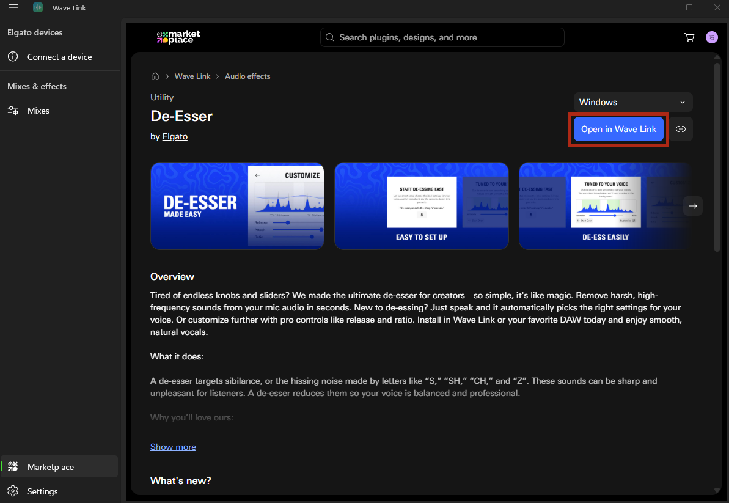Viewport: 729px width, 503px height.
Task: Open the user profile avatar
Action: coord(711,37)
